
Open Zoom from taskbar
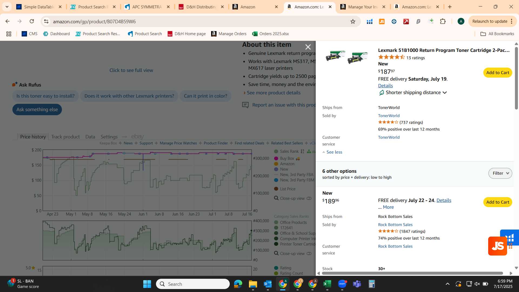(342, 284)
